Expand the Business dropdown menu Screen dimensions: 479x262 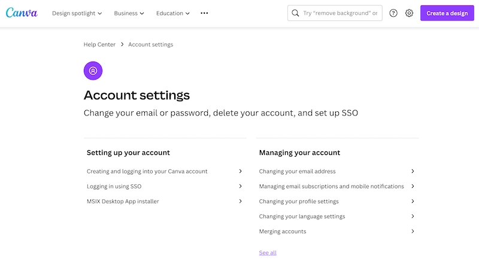coord(129,13)
